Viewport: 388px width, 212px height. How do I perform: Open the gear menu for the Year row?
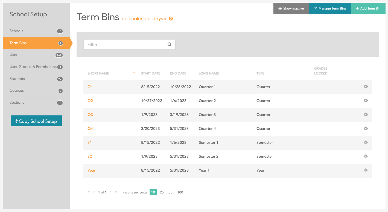tap(366, 170)
